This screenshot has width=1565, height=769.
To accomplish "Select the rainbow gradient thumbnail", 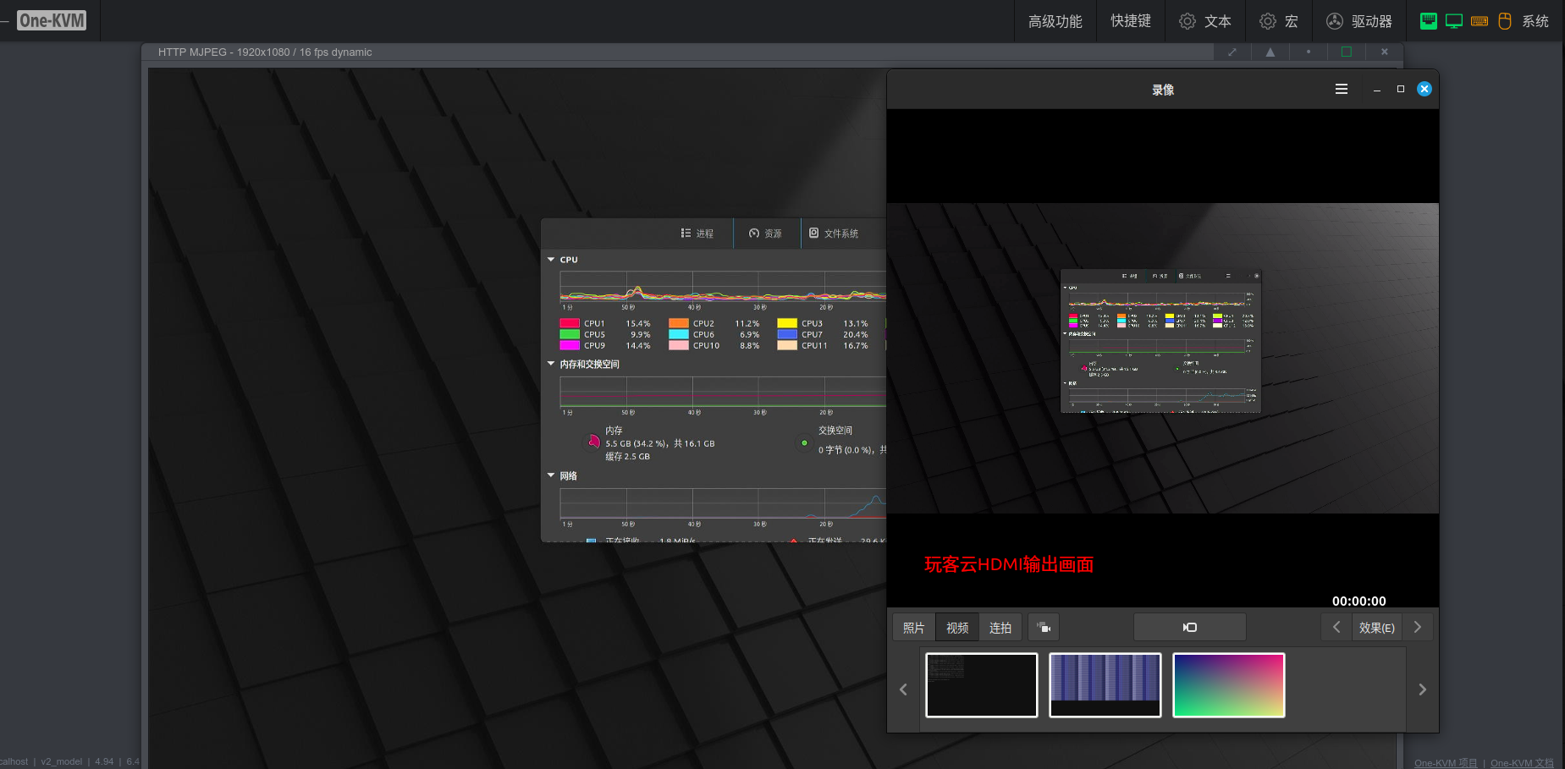I will 1228,685.
